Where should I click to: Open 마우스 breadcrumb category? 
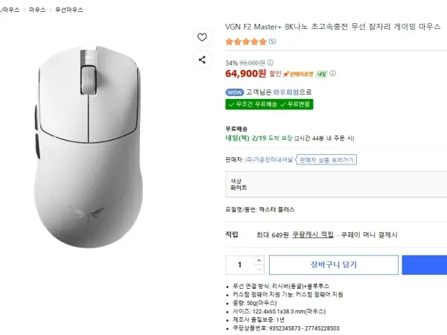(37, 10)
